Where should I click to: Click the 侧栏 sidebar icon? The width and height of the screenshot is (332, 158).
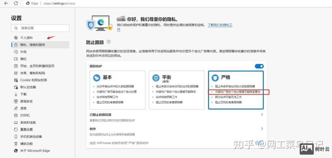[x=16, y=59]
